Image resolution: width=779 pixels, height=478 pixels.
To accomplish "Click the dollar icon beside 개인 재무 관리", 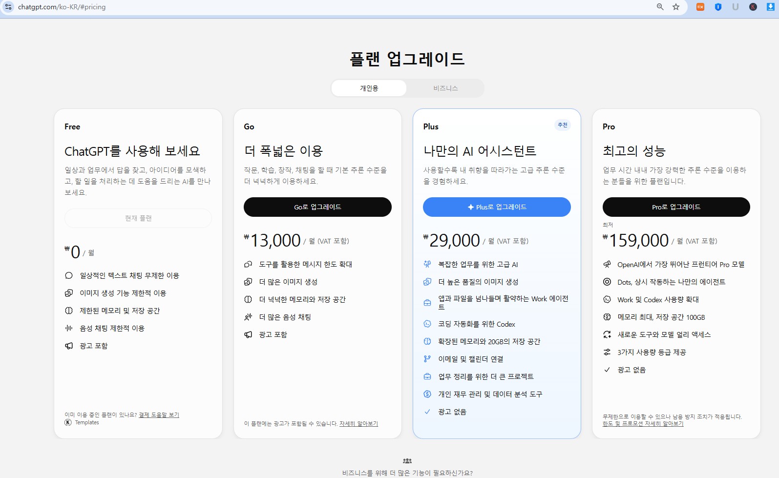I will tap(427, 394).
